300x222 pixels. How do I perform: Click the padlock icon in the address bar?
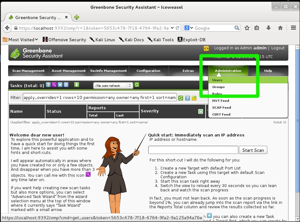16,28
